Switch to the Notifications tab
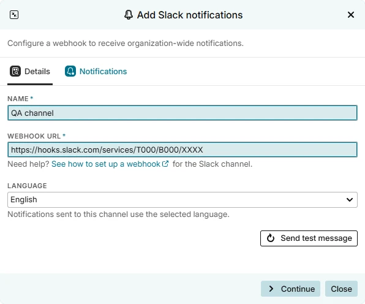 click(96, 72)
